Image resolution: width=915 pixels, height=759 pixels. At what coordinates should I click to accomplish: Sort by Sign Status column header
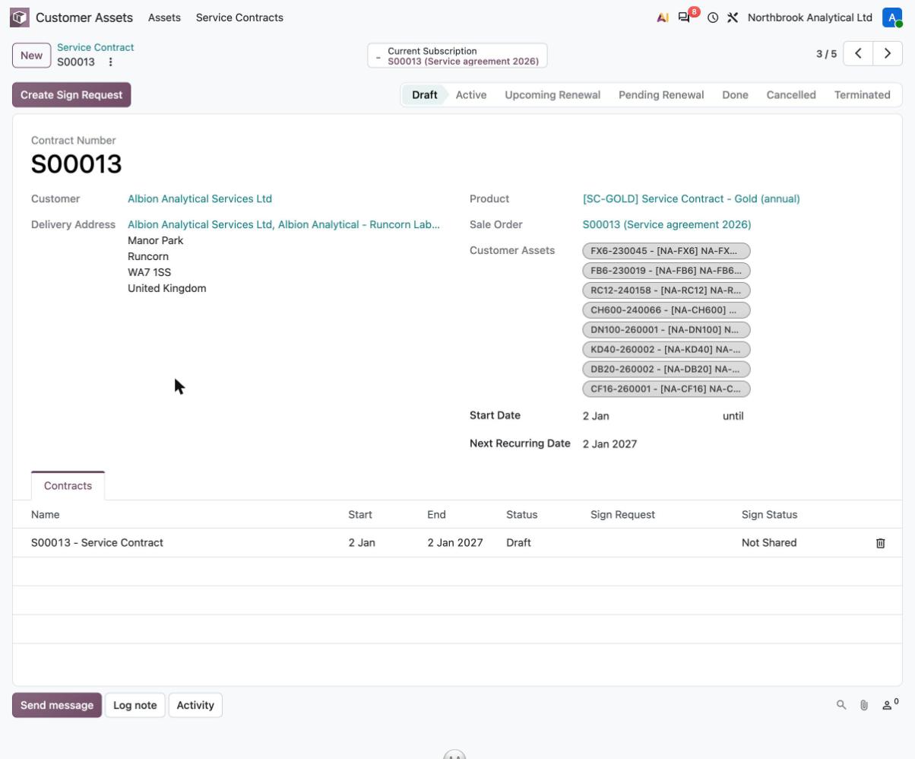click(769, 515)
